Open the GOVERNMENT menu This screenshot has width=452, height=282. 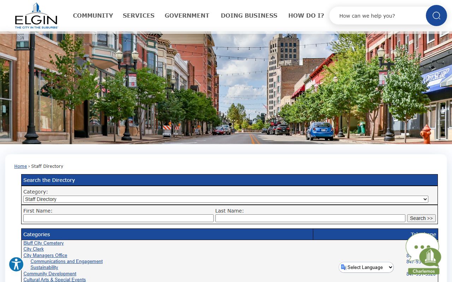click(x=187, y=16)
